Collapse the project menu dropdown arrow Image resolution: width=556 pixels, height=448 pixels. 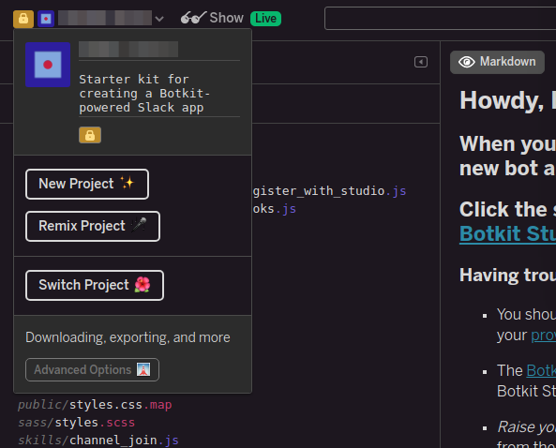coord(159,19)
